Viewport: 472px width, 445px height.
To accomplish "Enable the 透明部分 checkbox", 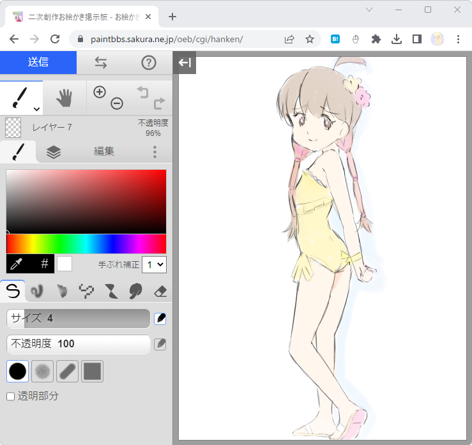I will point(10,396).
